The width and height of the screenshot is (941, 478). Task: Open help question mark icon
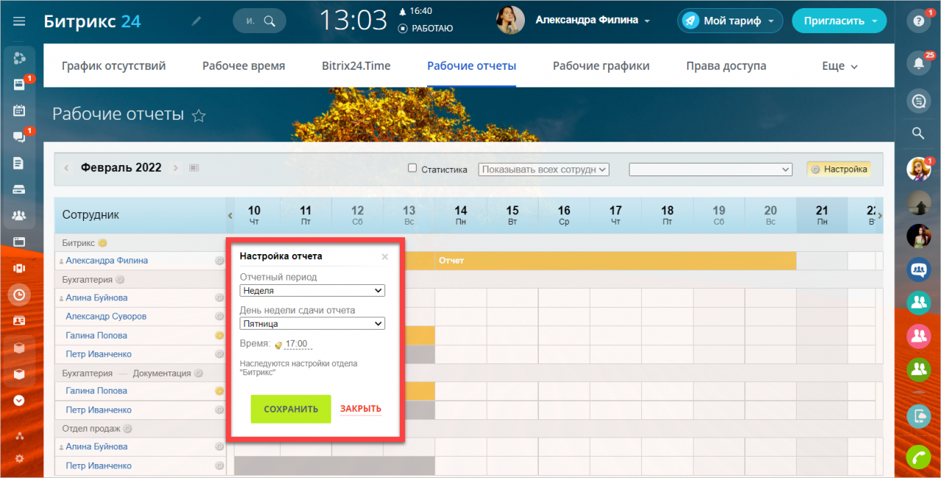point(918,21)
